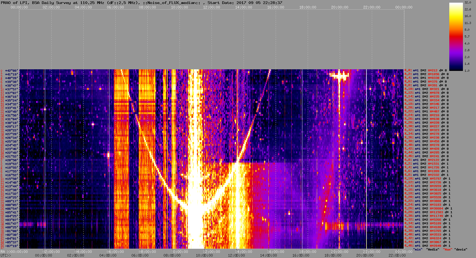Click the color scale value '16.0'
This screenshot has width=476, height=258.
(468, 16)
